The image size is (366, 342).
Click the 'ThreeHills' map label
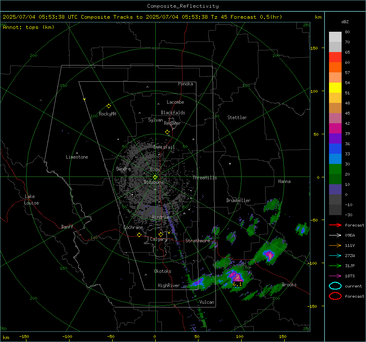[205, 178]
